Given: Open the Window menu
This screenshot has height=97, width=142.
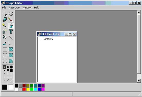Looking at the screenshot, I should [27, 8].
